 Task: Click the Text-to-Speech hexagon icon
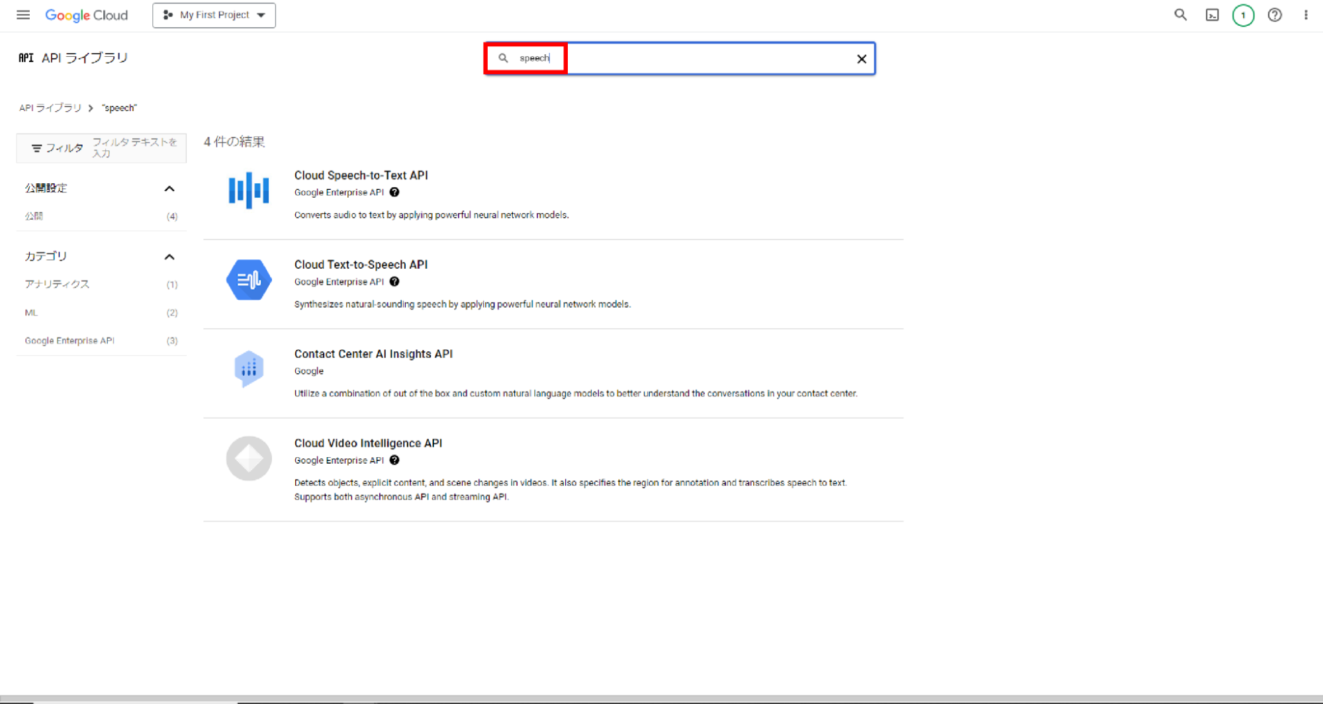(249, 280)
